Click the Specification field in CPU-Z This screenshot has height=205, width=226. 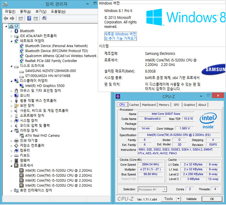179,135
